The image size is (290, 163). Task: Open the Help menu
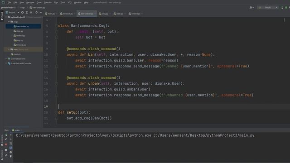tap(86, 3)
